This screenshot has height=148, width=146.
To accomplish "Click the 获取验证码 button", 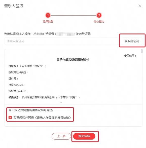I will (x=132, y=41).
